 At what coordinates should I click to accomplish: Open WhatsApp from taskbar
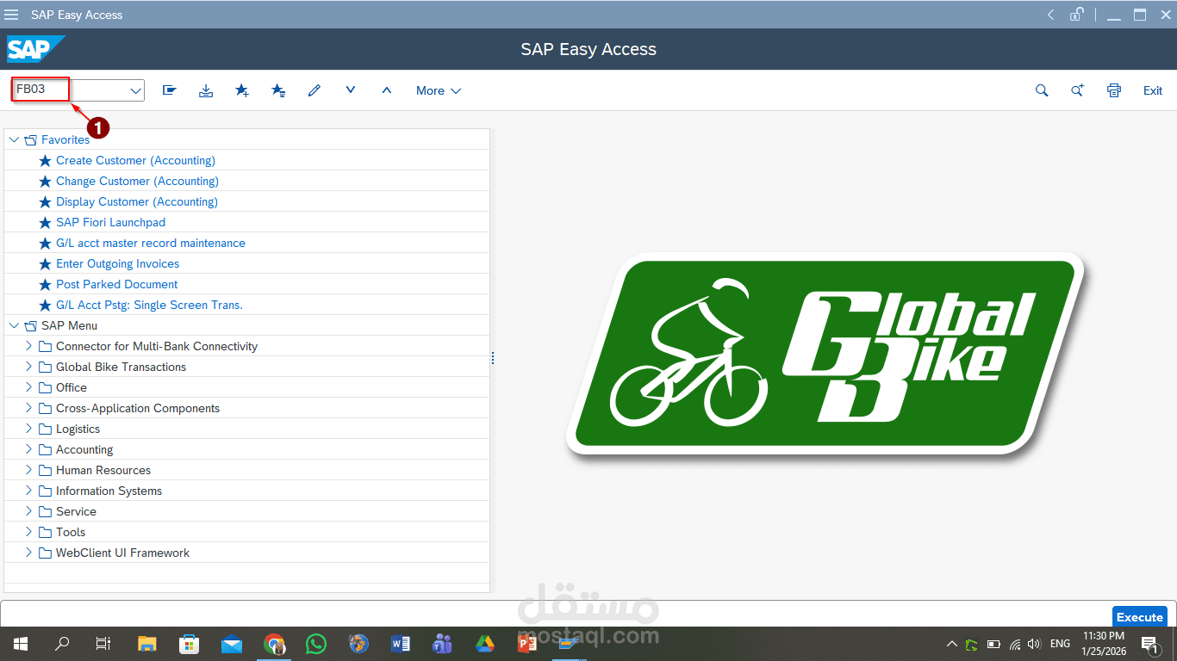(316, 644)
